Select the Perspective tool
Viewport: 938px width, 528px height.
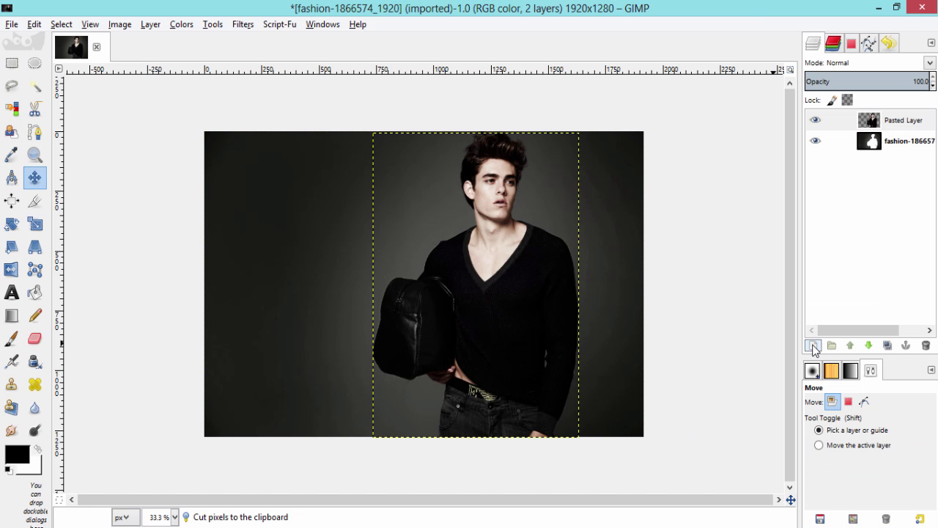[34, 246]
